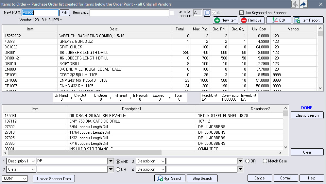Select the AND radio button

click(x=118, y=161)
